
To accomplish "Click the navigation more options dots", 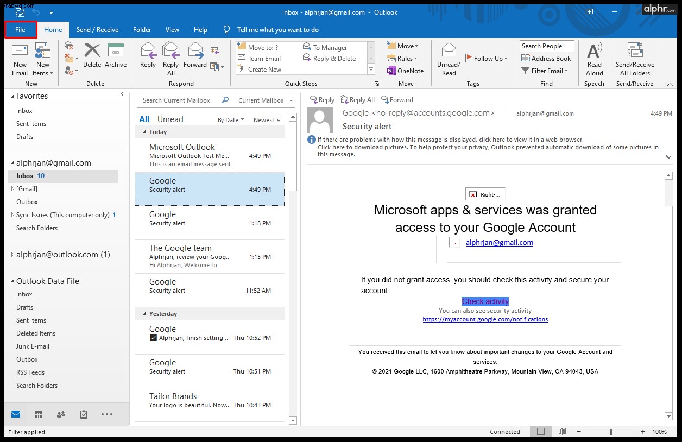I will [x=107, y=414].
